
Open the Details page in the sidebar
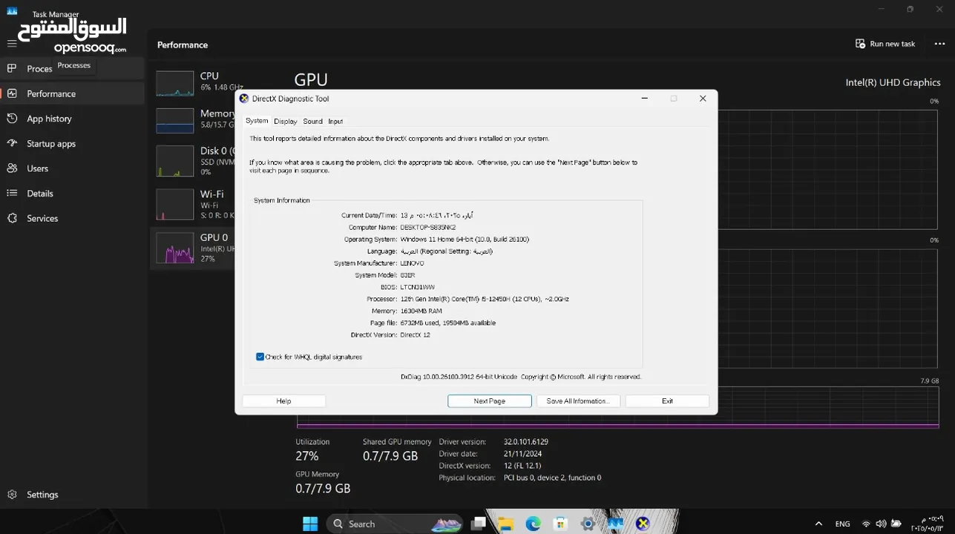(72, 194)
